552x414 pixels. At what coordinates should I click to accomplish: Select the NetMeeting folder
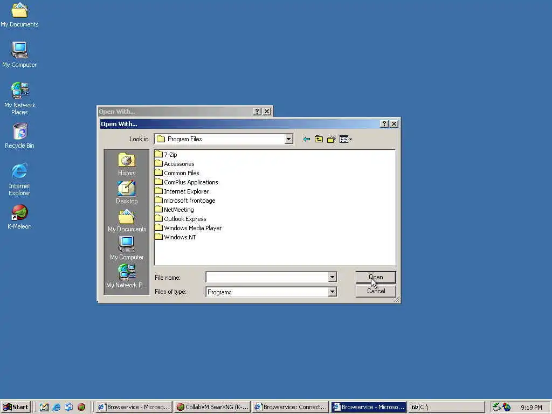click(x=175, y=210)
